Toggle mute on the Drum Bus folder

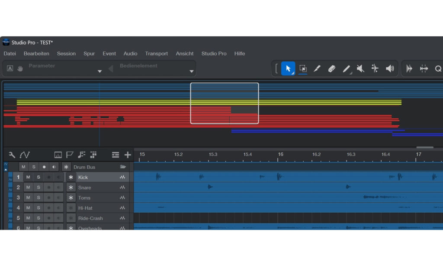(23, 167)
